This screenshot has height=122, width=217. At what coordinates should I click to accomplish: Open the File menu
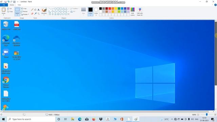[4, 5]
